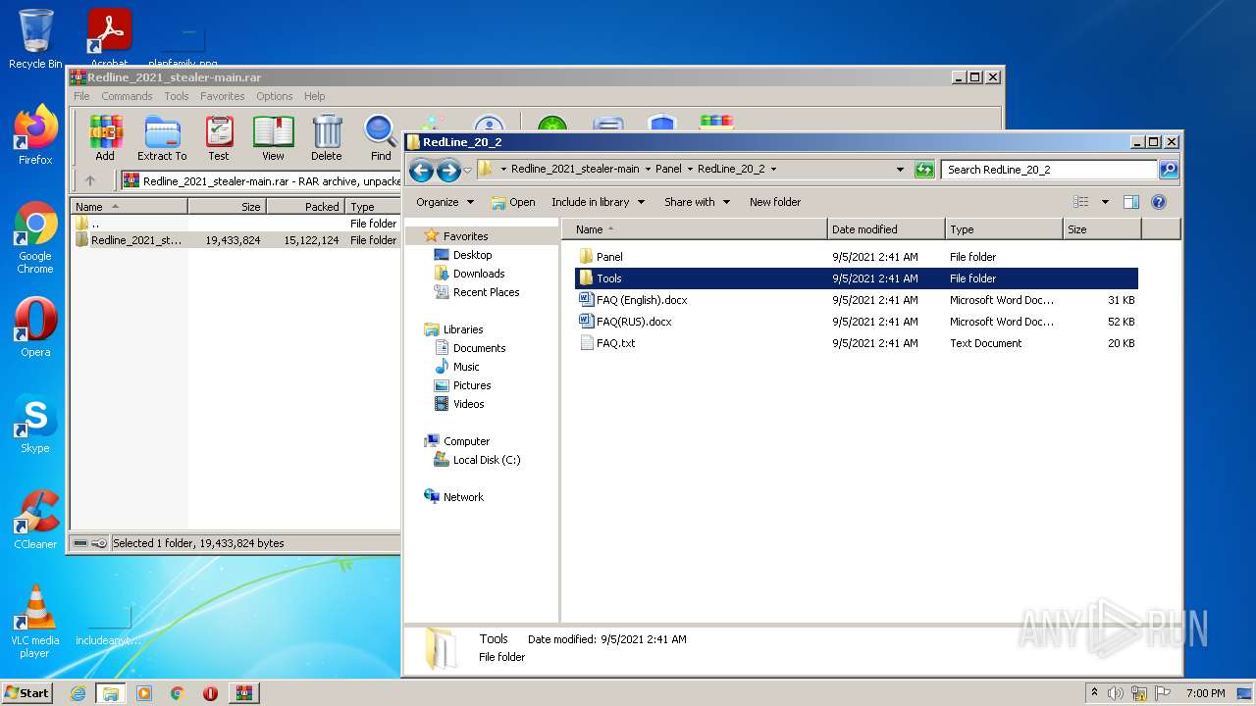The image size is (1256, 706).
Task: Open the volume tray icon
Action: (1116, 693)
